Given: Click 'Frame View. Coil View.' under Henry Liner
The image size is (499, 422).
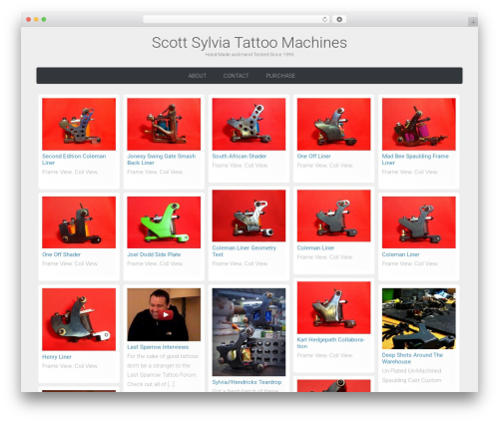Looking at the screenshot, I should pos(70,366).
